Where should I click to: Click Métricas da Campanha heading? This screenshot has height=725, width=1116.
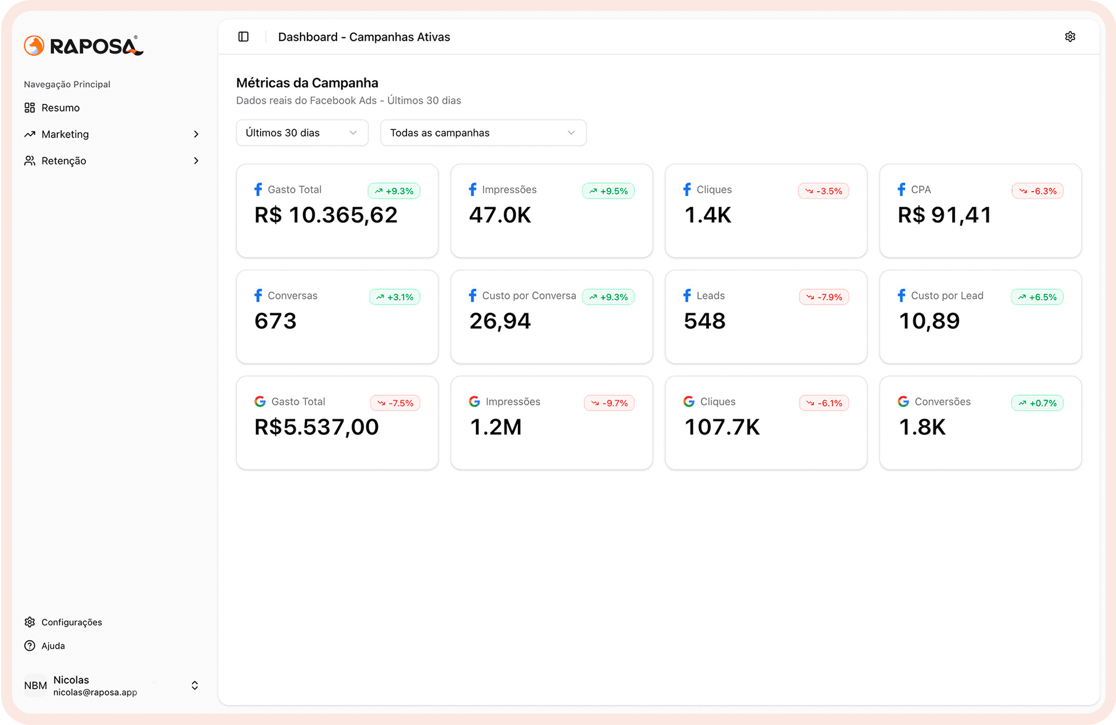pyautogui.click(x=307, y=83)
